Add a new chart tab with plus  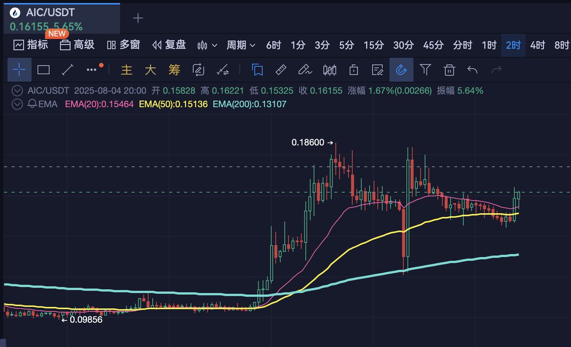click(x=138, y=18)
